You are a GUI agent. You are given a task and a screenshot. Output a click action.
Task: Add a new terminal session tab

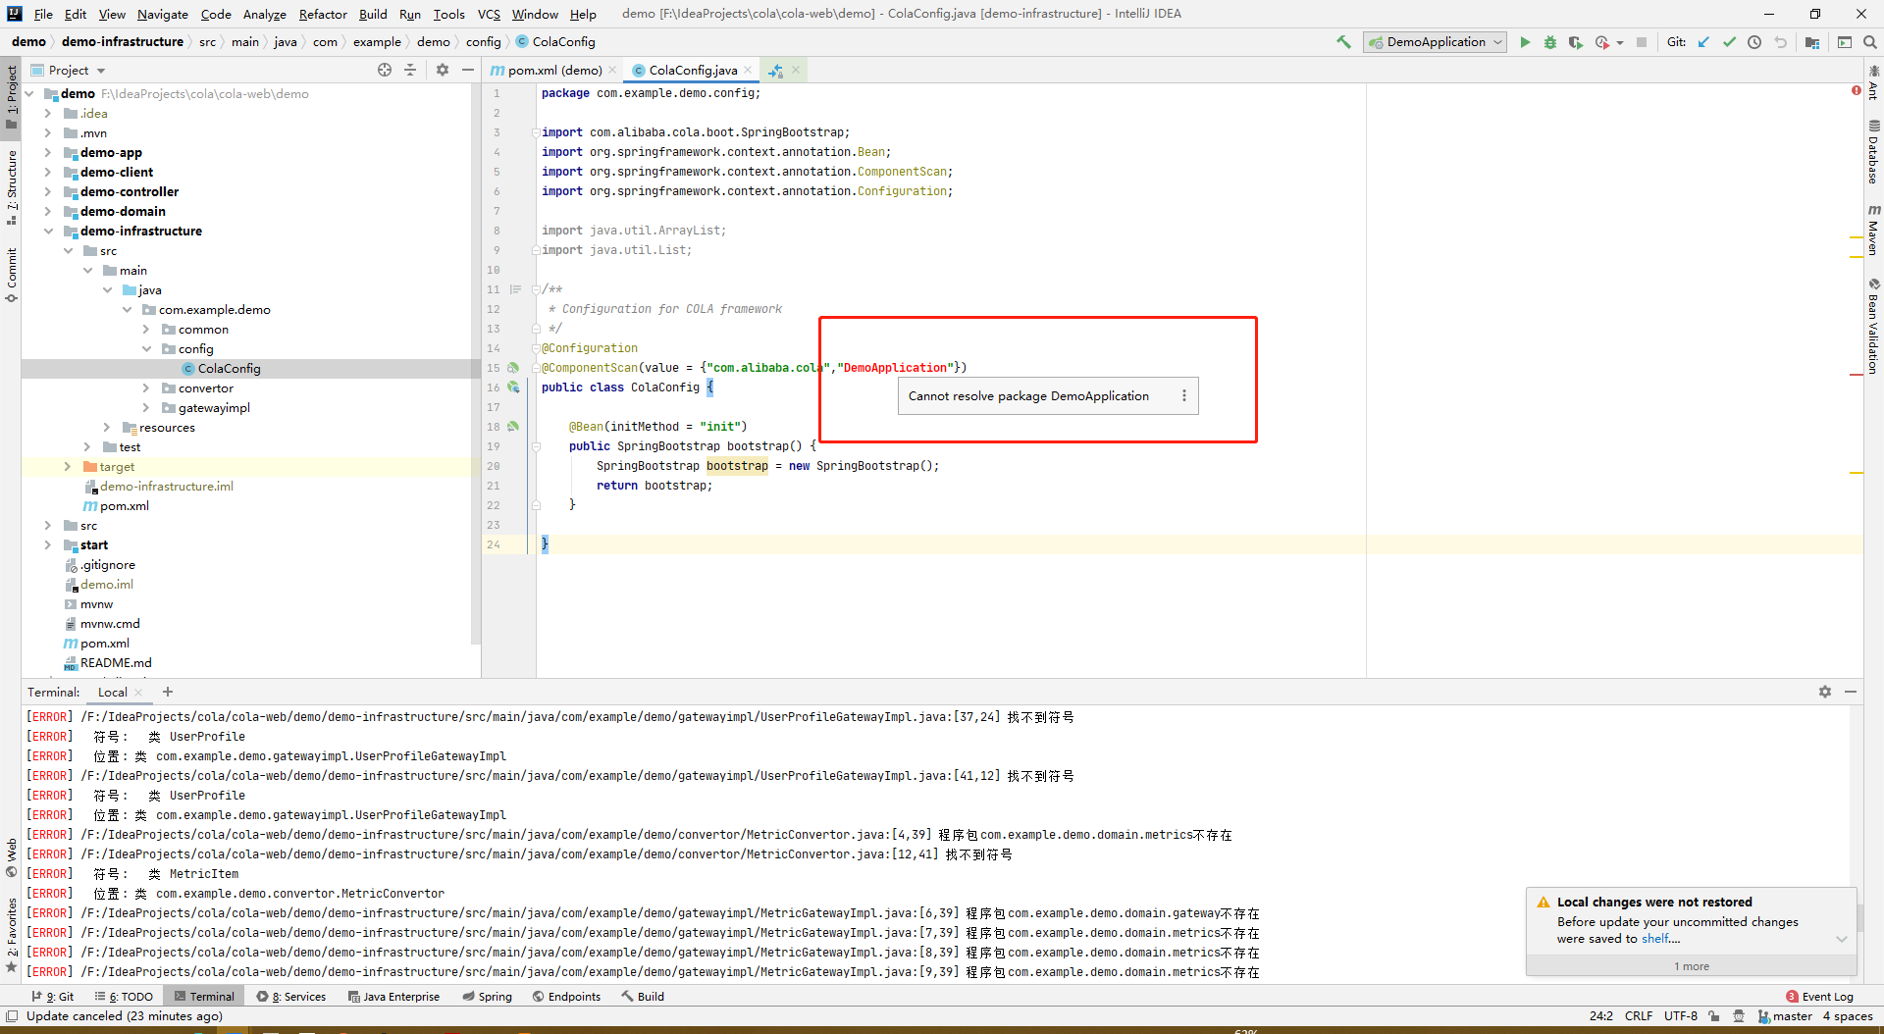(168, 692)
